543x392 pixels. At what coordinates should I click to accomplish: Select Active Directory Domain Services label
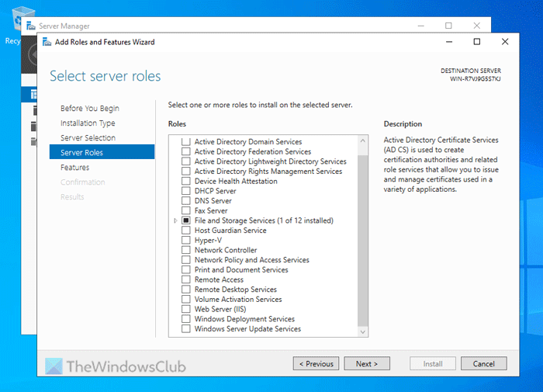click(248, 142)
